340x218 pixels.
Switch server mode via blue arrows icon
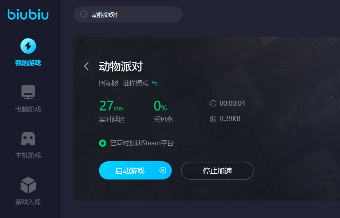pos(154,83)
